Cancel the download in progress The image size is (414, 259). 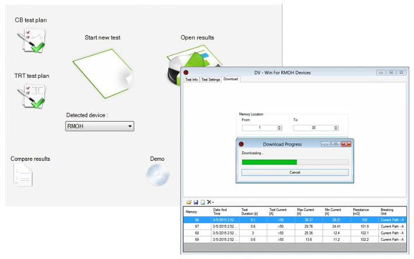click(x=295, y=172)
